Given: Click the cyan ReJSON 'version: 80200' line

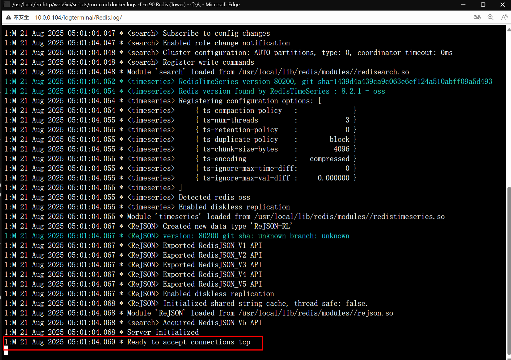Looking at the screenshot, I should [x=177, y=236].
